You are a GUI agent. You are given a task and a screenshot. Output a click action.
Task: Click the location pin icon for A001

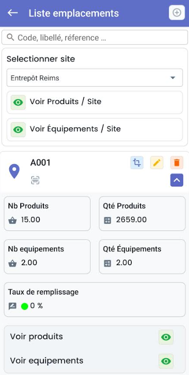click(x=14, y=171)
